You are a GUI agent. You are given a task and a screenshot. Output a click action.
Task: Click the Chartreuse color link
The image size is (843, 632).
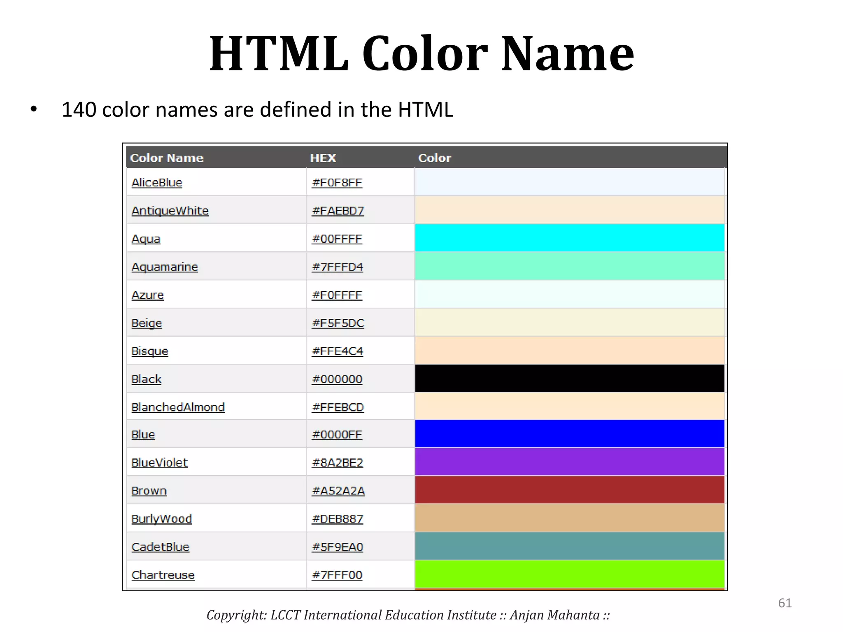(x=163, y=575)
